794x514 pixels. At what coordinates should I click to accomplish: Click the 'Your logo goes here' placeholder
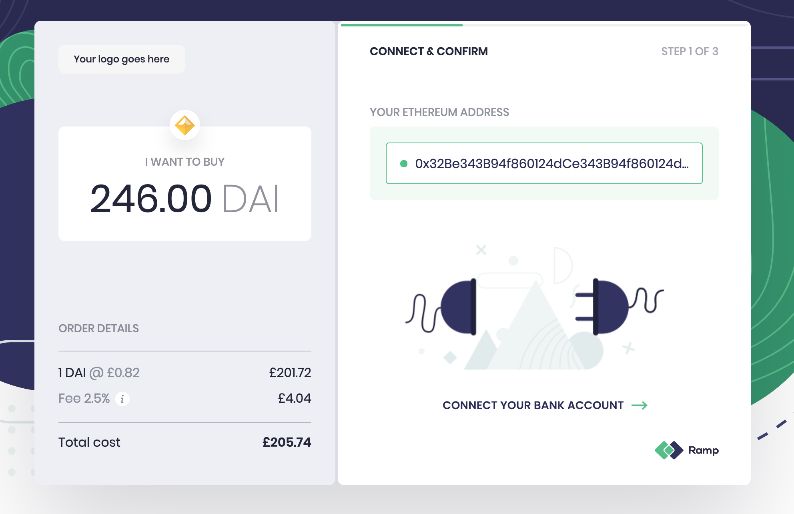(122, 59)
